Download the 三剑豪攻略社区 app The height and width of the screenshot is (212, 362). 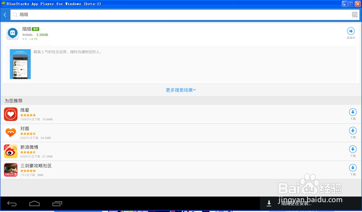coord(353,168)
